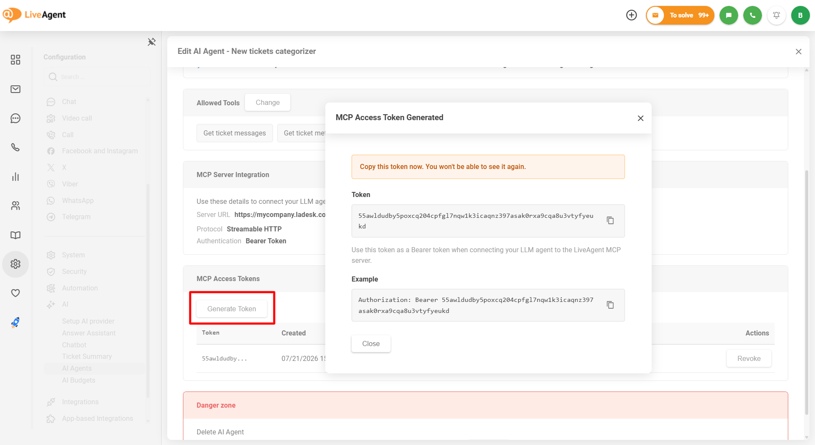The image size is (815, 445).
Task: Open Automation configuration section
Action: pyautogui.click(x=80, y=288)
